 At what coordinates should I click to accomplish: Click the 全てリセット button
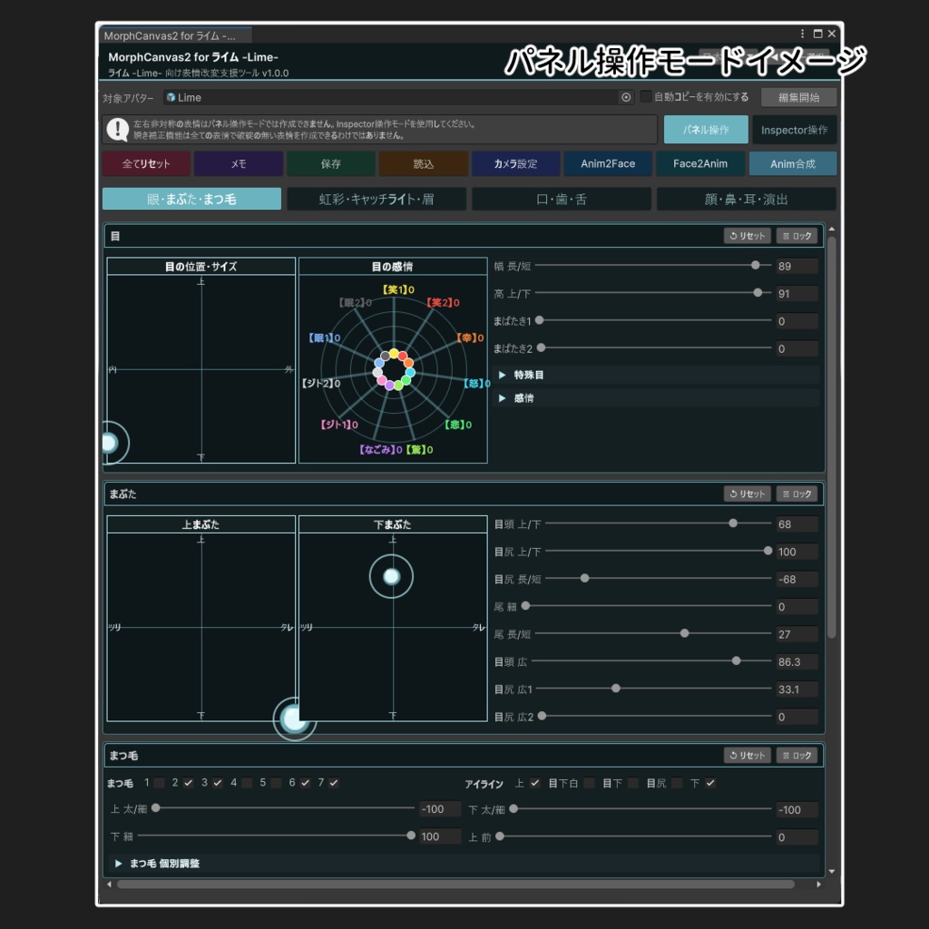point(146,163)
